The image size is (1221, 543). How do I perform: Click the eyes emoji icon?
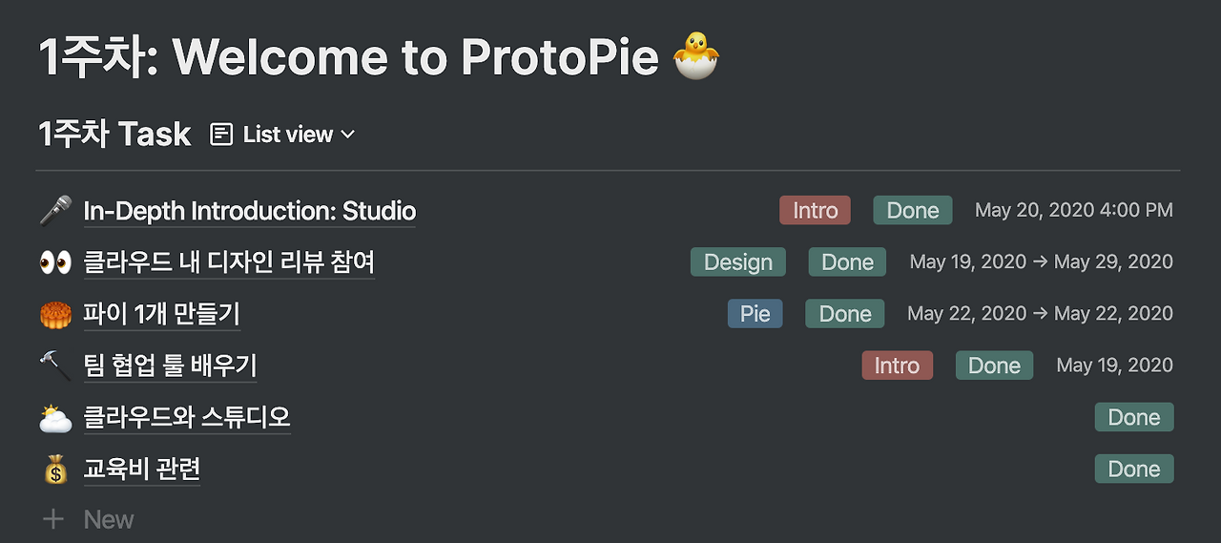(x=55, y=262)
